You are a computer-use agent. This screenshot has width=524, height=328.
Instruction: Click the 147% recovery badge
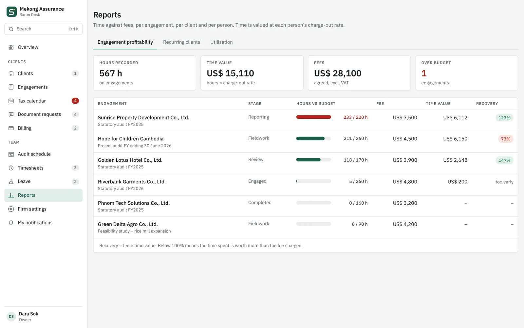click(x=504, y=160)
